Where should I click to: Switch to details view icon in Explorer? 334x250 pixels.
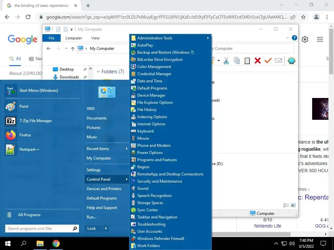click(286, 205)
